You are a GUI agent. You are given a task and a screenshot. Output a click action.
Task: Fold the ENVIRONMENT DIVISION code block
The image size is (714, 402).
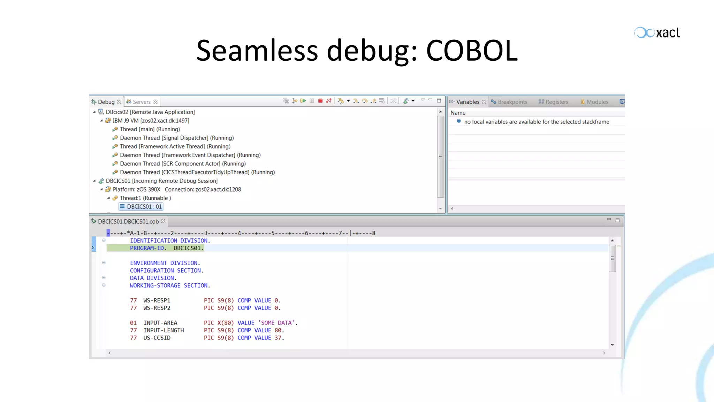(x=104, y=263)
